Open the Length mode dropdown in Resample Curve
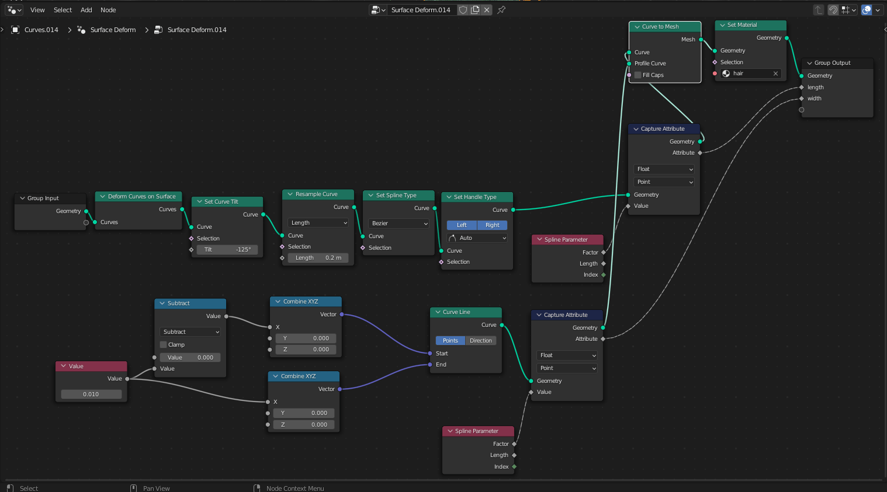The width and height of the screenshot is (887, 492). pos(317,222)
